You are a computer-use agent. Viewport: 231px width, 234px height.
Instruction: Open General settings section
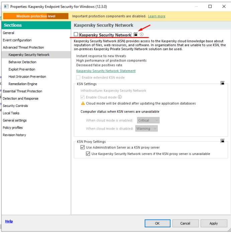click(36, 120)
